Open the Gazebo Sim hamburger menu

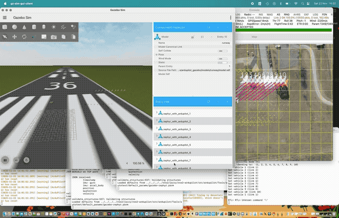pos(5,18)
